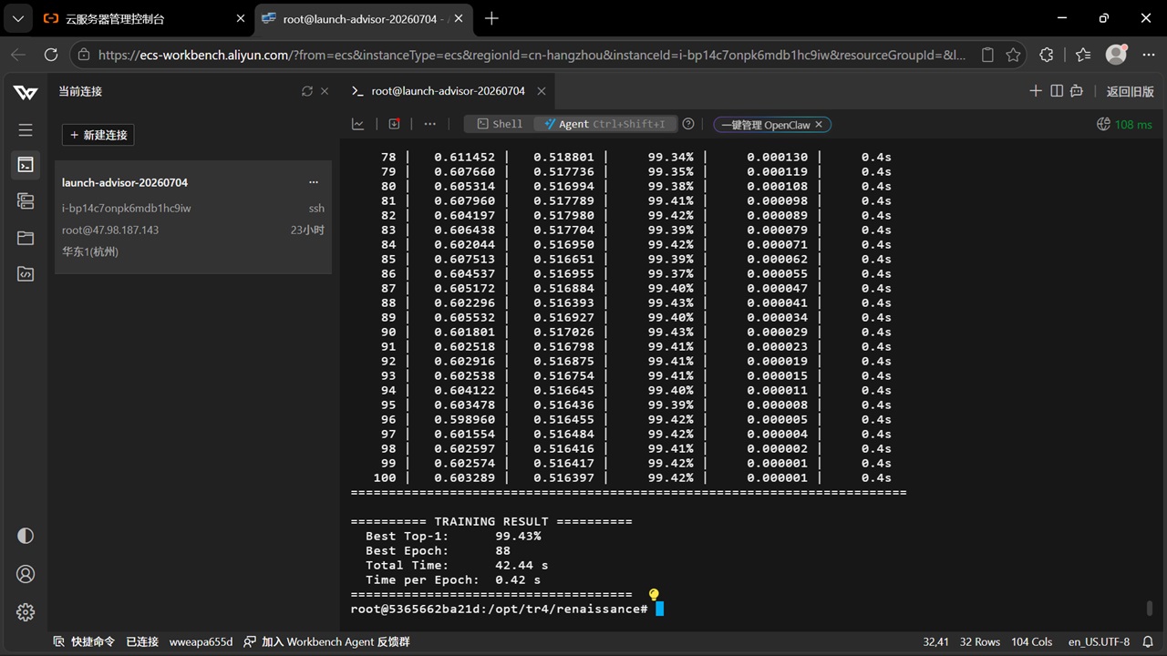Open browser profile avatar

coord(1117,55)
